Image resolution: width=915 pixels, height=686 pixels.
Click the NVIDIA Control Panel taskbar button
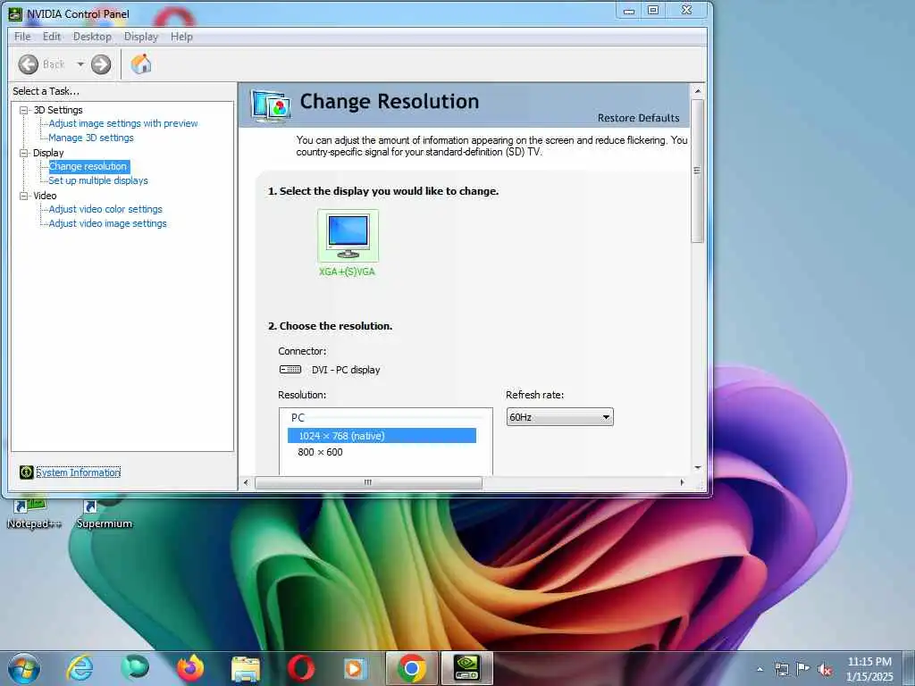coord(466,668)
